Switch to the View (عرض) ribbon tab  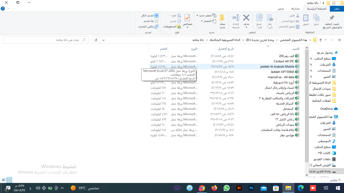[281, 9]
